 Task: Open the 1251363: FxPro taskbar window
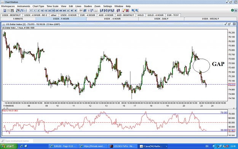point(122,146)
